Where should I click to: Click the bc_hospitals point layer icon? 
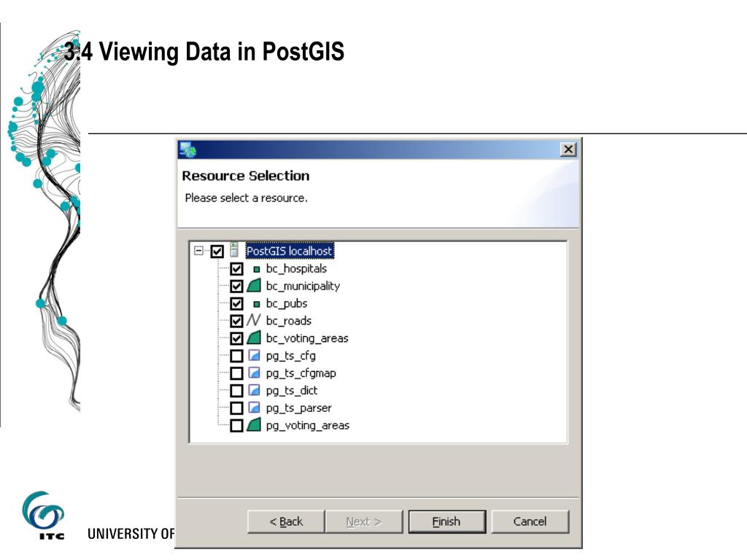pos(256,270)
